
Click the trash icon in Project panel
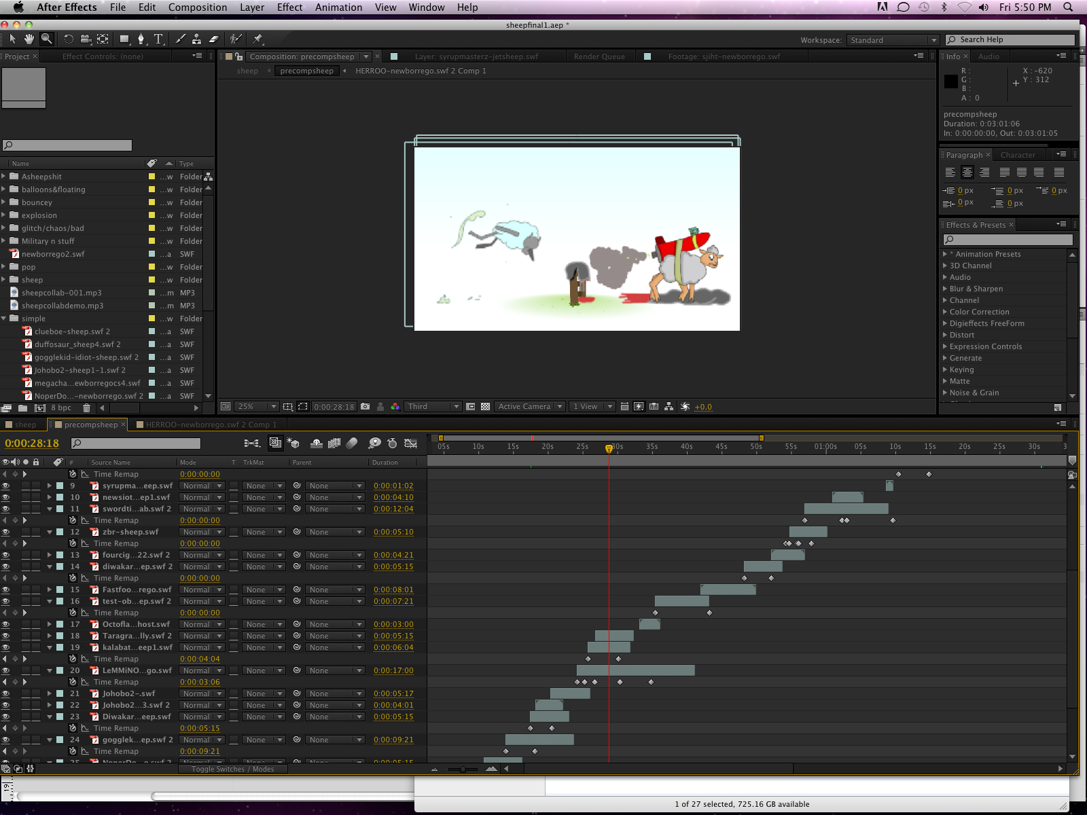[x=86, y=408]
